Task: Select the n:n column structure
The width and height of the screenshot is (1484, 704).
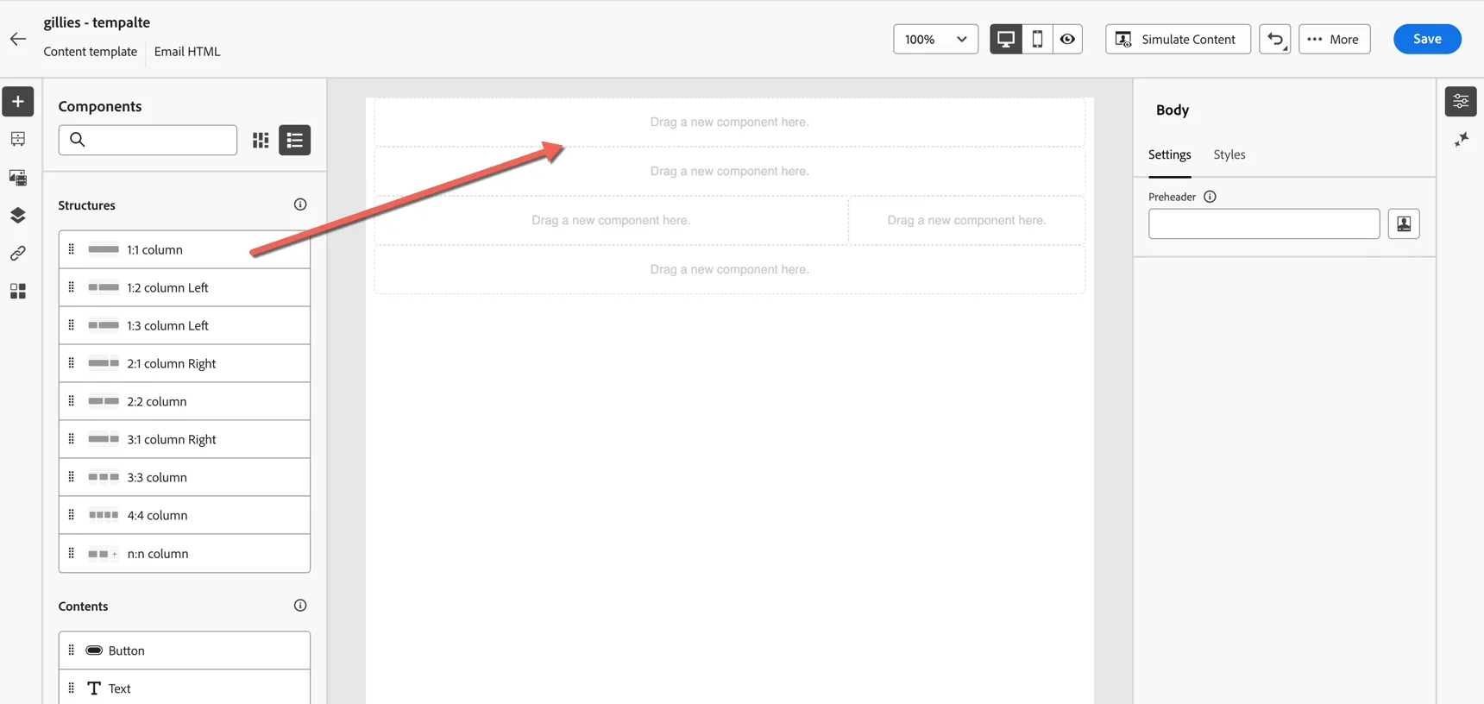Action: click(x=185, y=554)
